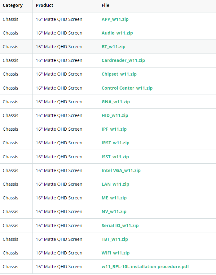Open the IPF_w11.zip link
The height and width of the screenshot is (275, 216).
[x=114, y=129]
